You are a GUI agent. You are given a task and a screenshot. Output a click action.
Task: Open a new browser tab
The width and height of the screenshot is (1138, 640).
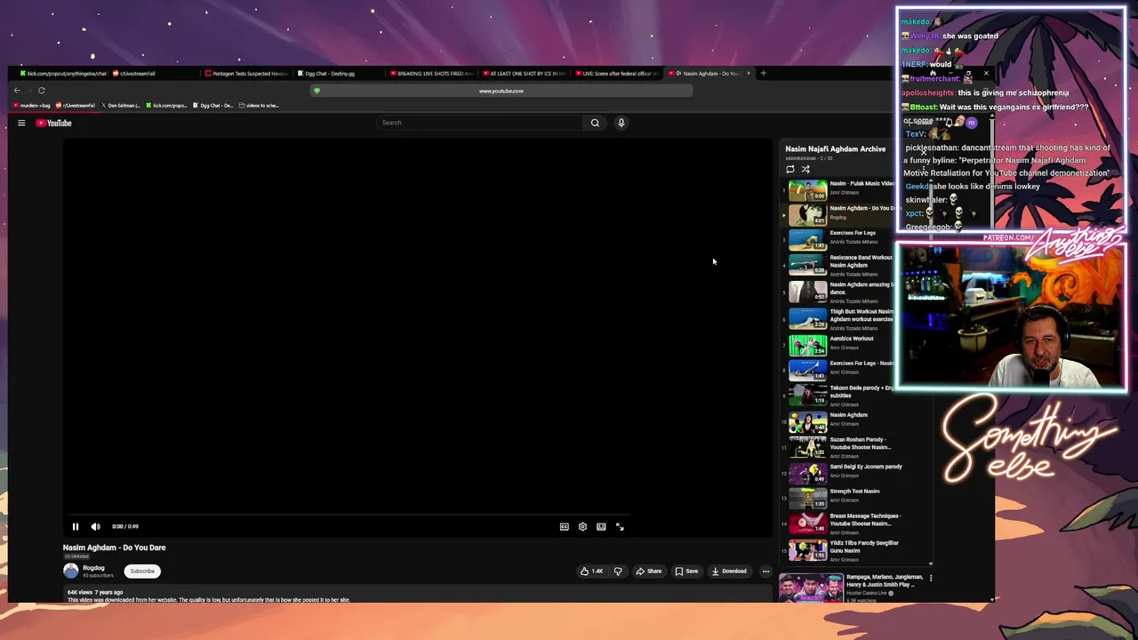click(763, 74)
